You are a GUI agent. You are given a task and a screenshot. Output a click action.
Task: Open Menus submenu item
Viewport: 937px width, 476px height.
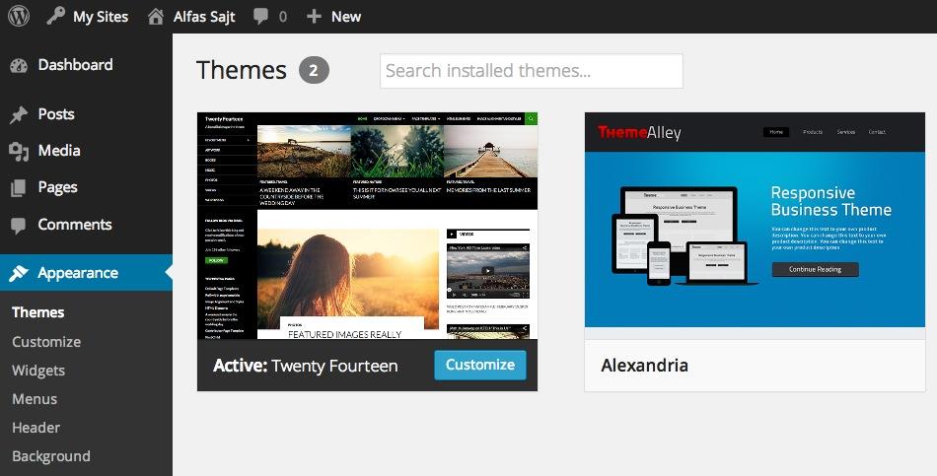[35, 399]
